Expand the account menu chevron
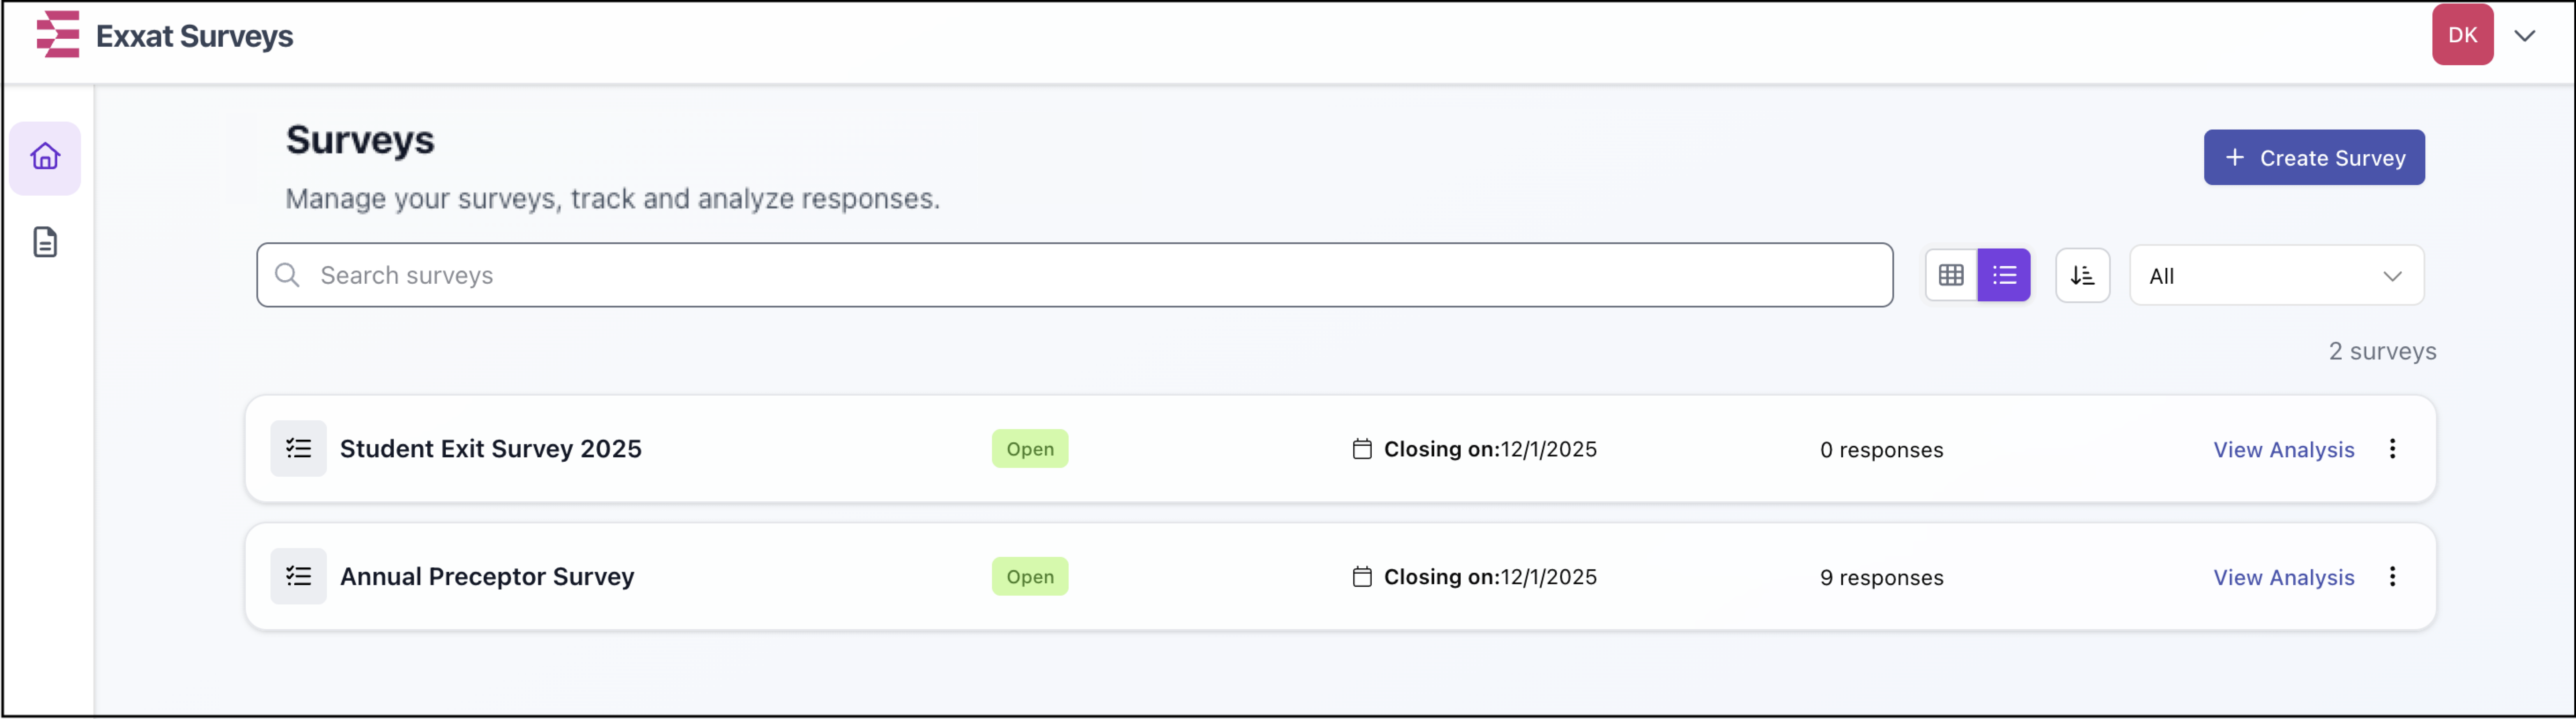 pyautogui.click(x=2525, y=36)
